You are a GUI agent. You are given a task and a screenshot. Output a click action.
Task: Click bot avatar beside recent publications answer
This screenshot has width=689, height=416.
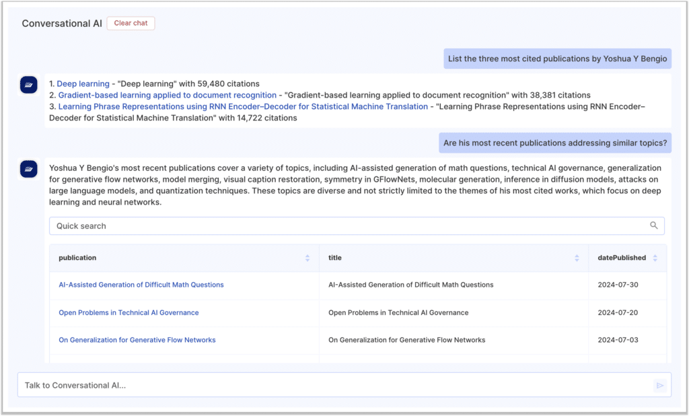coord(29,168)
